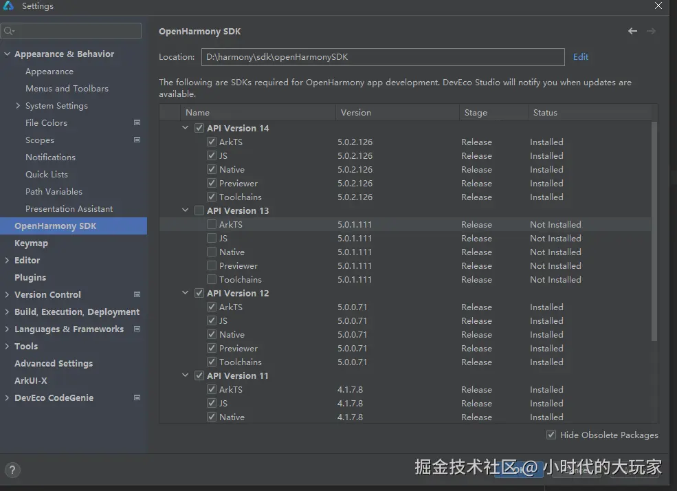Open help via the question mark
Screen dimensions: 677x491
click(12, 470)
